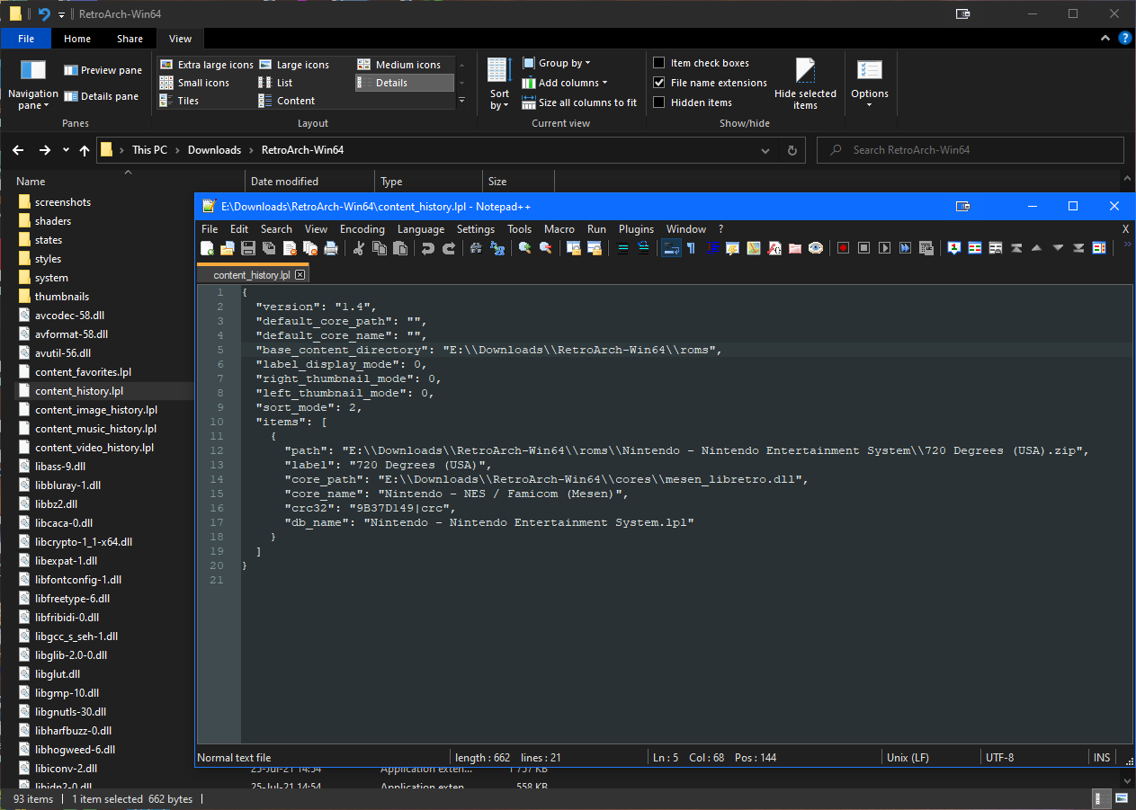Image resolution: width=1136 pixels, height=810 pixels.
Task: Activate the Hide selected items button
Action: [805, 84]
